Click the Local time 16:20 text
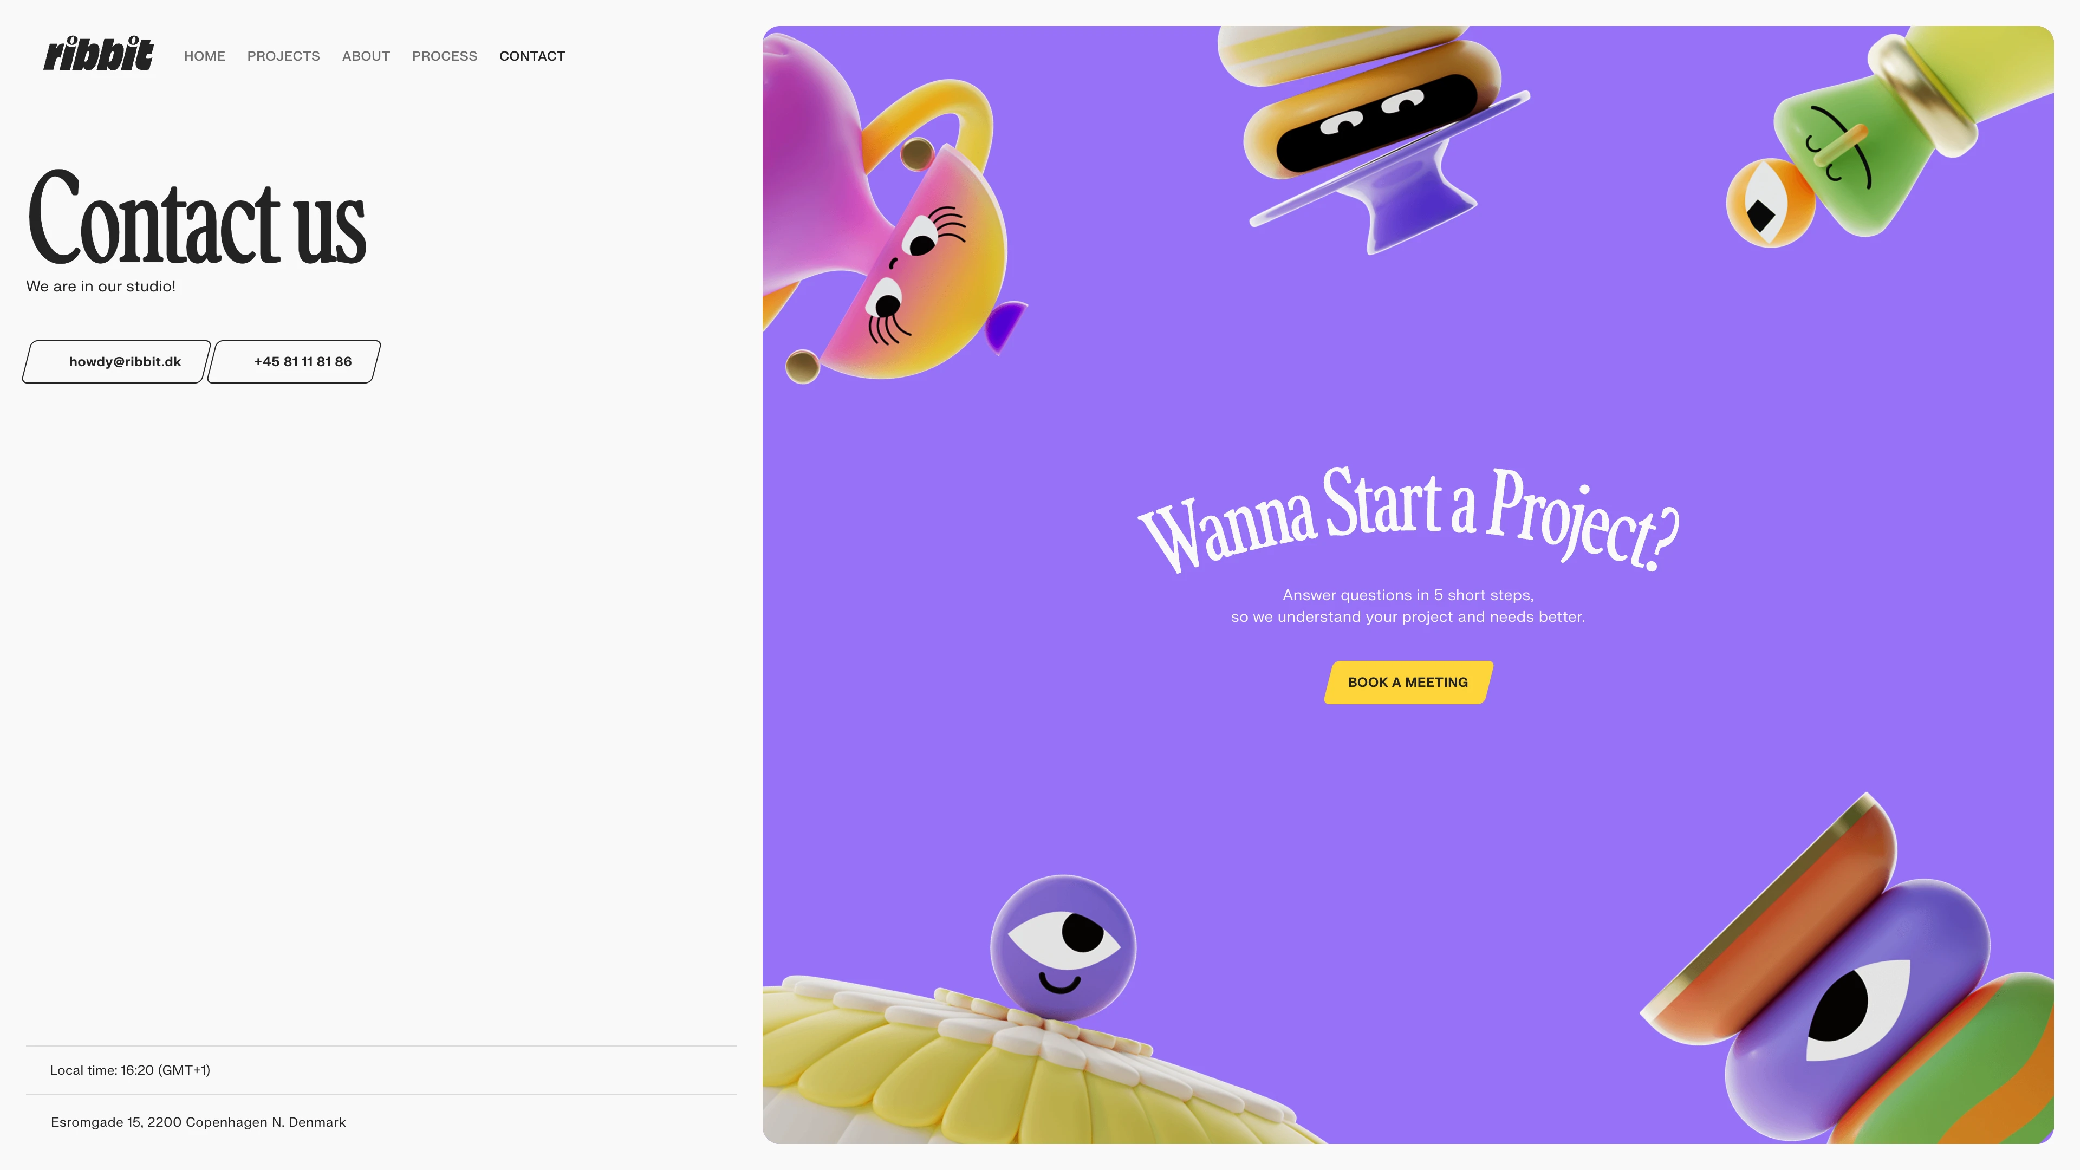 (x=130, y=1070)
